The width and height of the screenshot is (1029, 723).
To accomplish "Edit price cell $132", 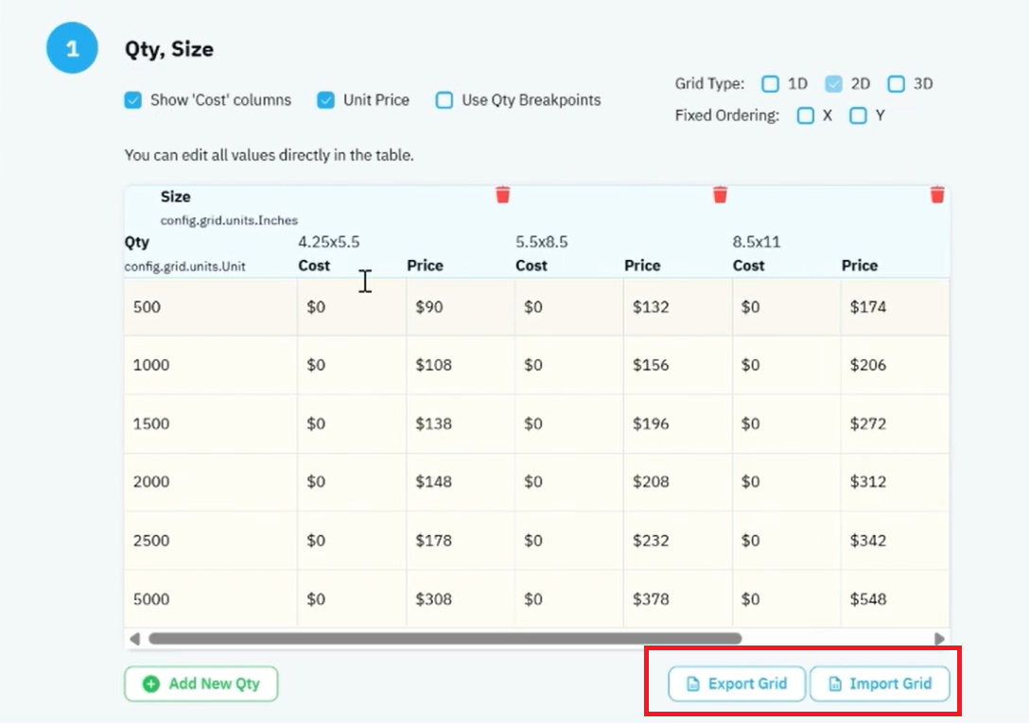I will point(678,307).
